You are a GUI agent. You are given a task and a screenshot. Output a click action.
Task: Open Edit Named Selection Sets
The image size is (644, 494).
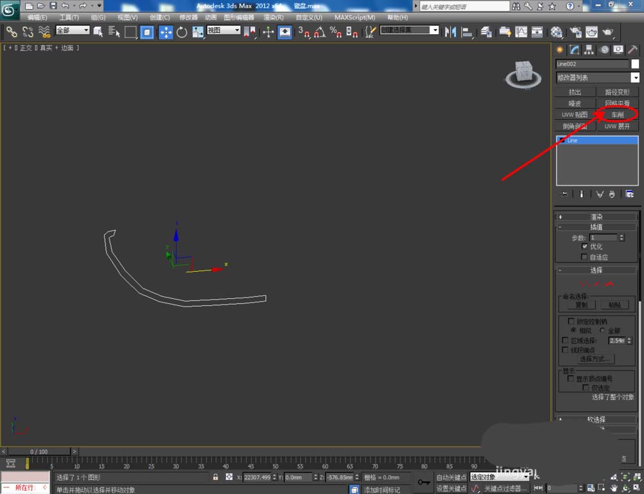(x=370, y=32)
